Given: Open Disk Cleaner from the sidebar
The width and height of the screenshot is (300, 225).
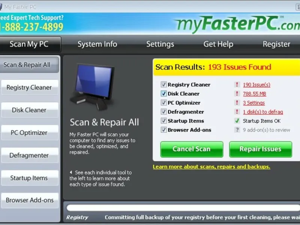Looking at the screenshot, I should coord(30,110).
